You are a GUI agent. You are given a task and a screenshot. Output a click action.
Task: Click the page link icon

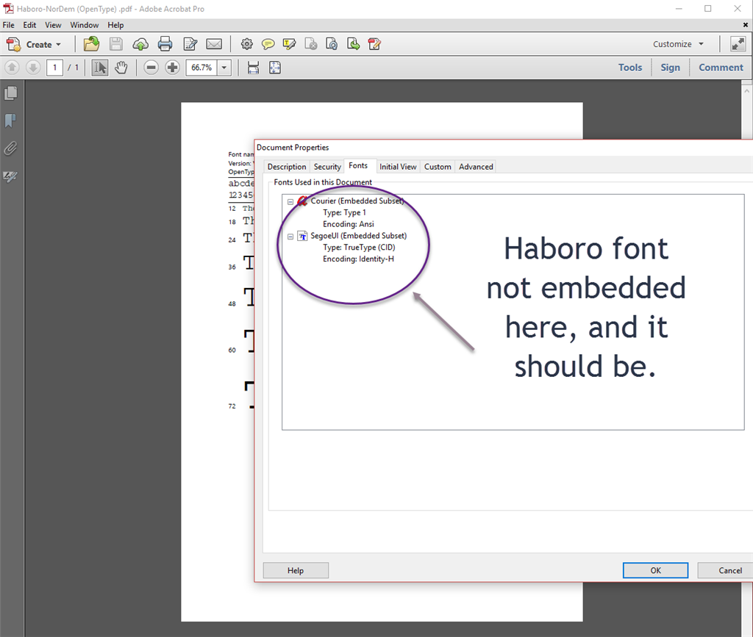pos(332,44)
